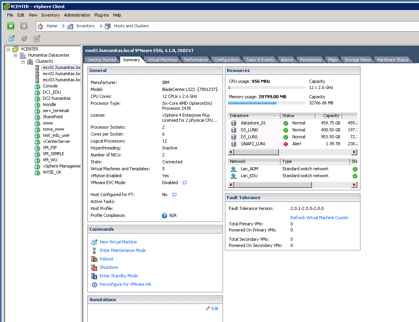Select esx03.humanitas.local host in tree

coord(62,80)
